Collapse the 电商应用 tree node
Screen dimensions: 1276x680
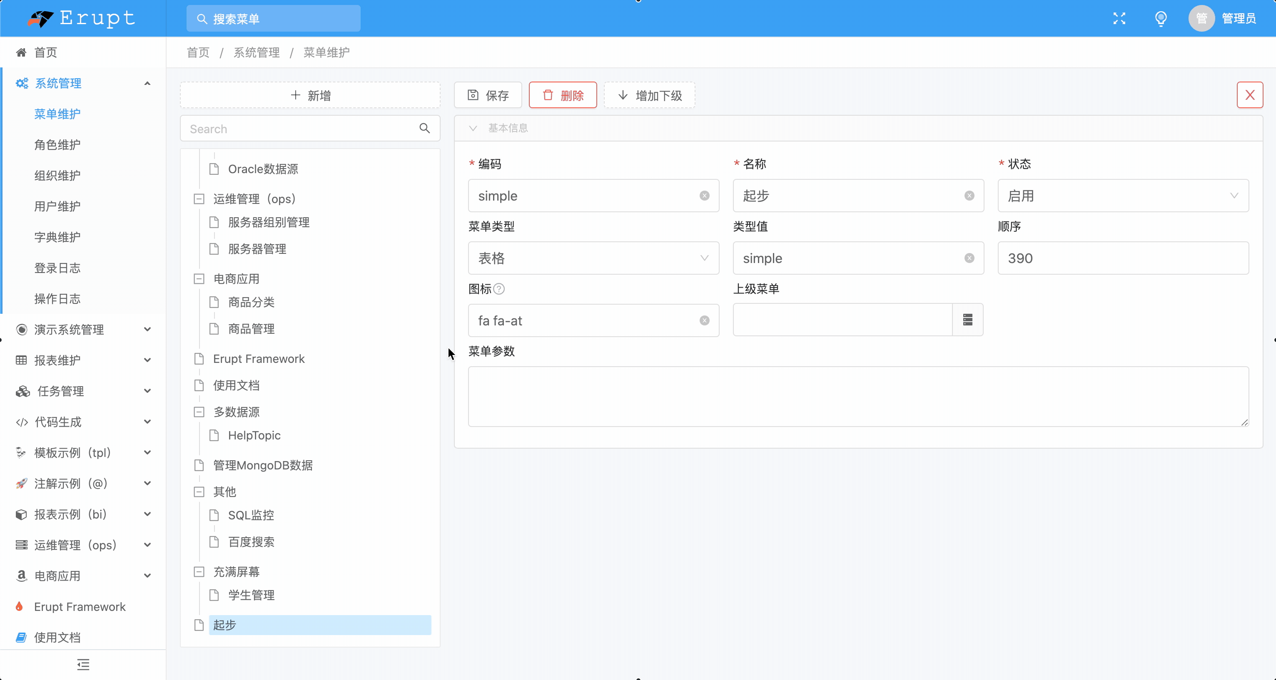pyautogui.click(x=199, y=279)
